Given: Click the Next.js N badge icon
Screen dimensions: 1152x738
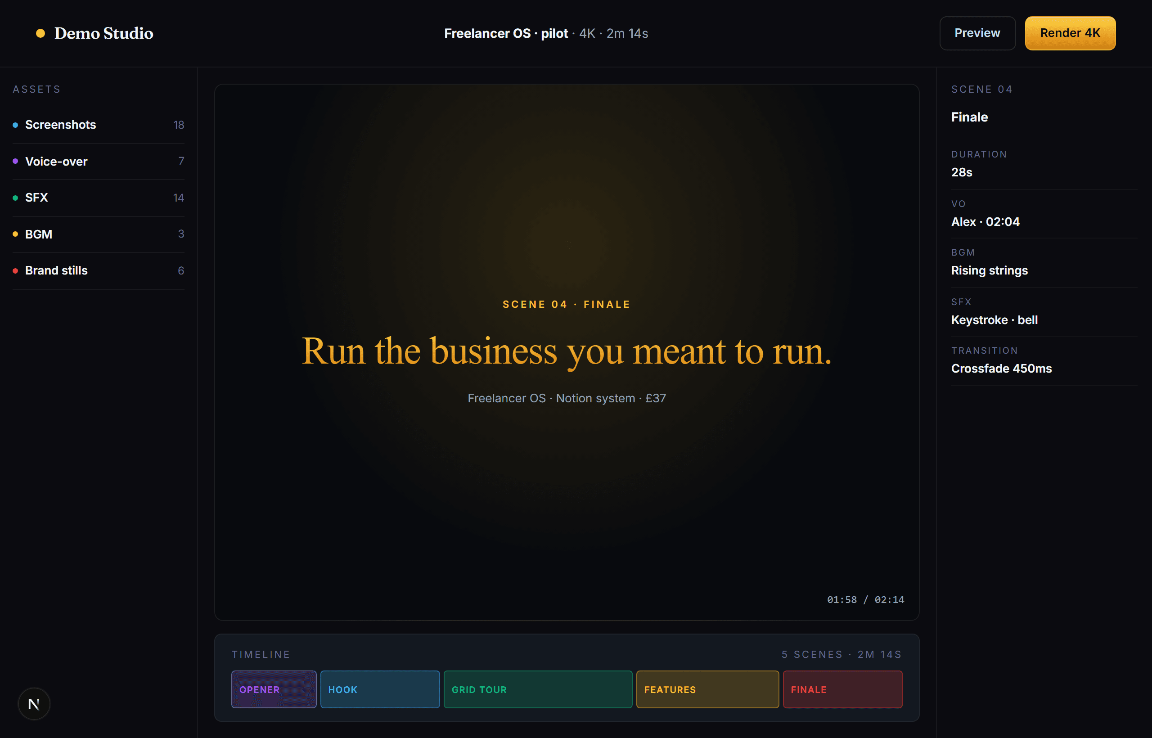Looking at the screenshot, I should [34, 703].
